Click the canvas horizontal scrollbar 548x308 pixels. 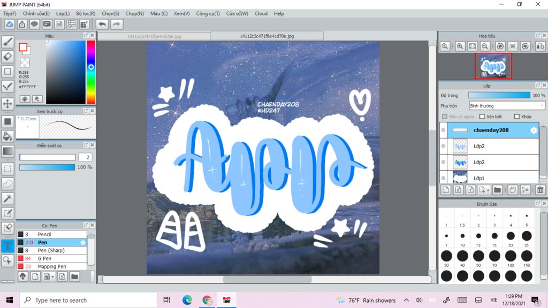pyautogui.click(x=267, y=279)
